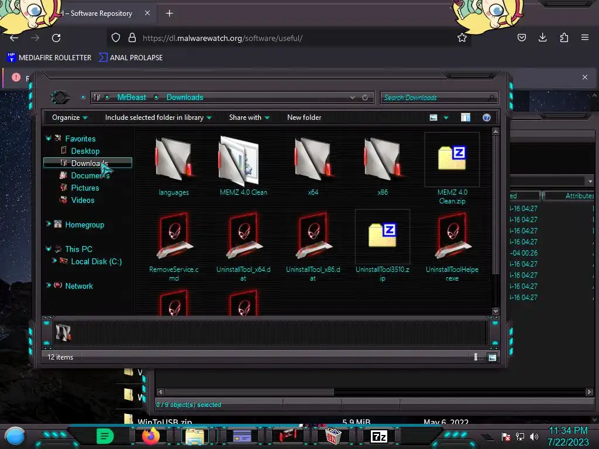Click 7-Zip horizontal scrollbar thumb
The height and width of the screenshot is (449, 599).
pos(249,392)
